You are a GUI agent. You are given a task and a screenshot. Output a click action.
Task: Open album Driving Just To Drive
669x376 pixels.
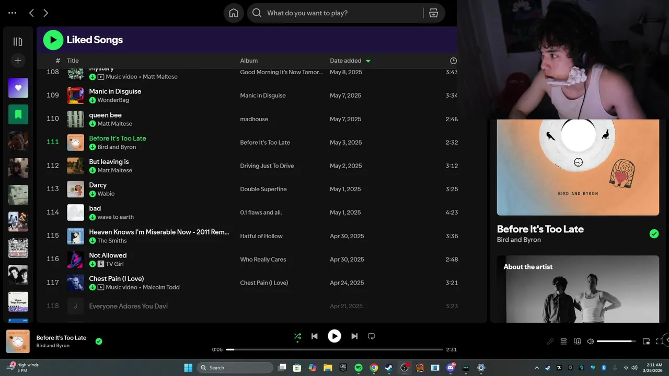point(267,166)
